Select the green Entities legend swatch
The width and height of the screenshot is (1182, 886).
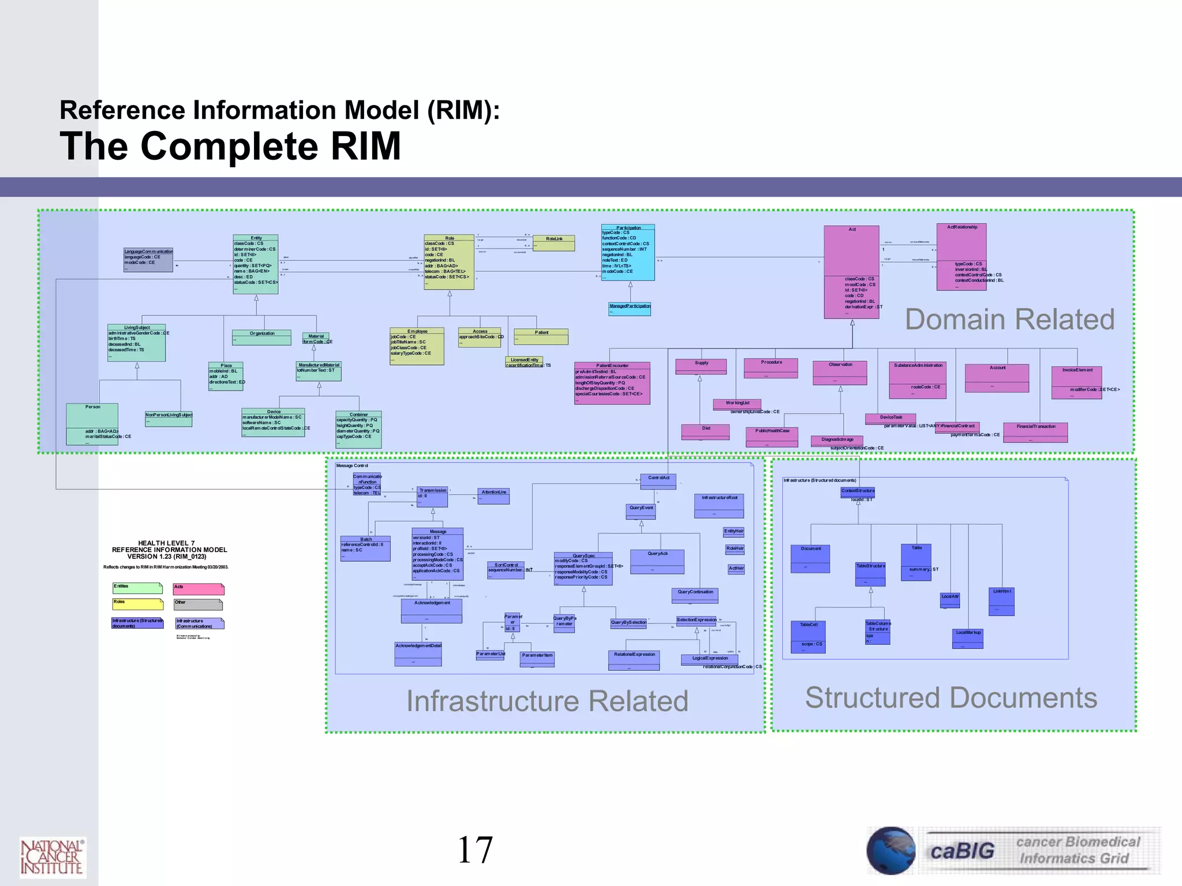click(137, 588)
